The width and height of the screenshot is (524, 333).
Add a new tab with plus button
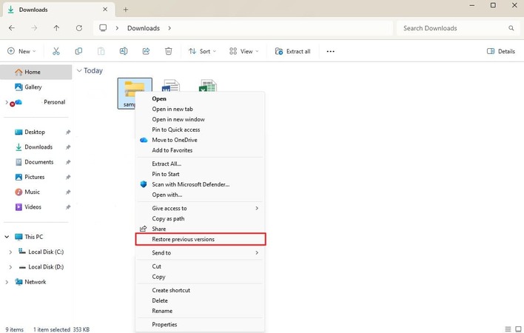126,10
